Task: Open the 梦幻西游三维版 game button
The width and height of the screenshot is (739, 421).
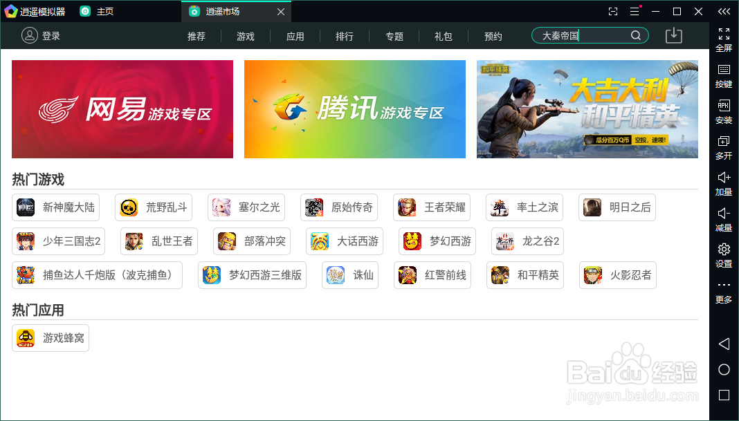Action: tap(252, 275)
